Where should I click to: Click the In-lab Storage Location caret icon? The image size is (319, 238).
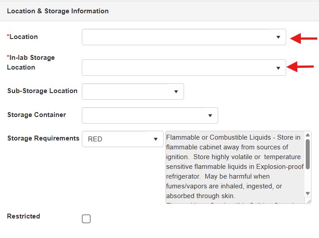click(x=278, y=68)
